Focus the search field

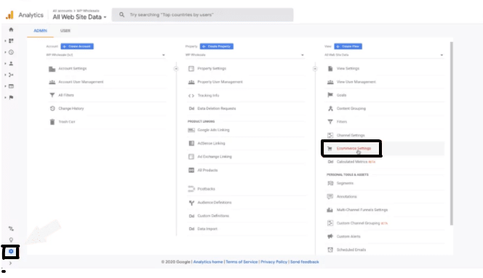click(x=202, y=15)
